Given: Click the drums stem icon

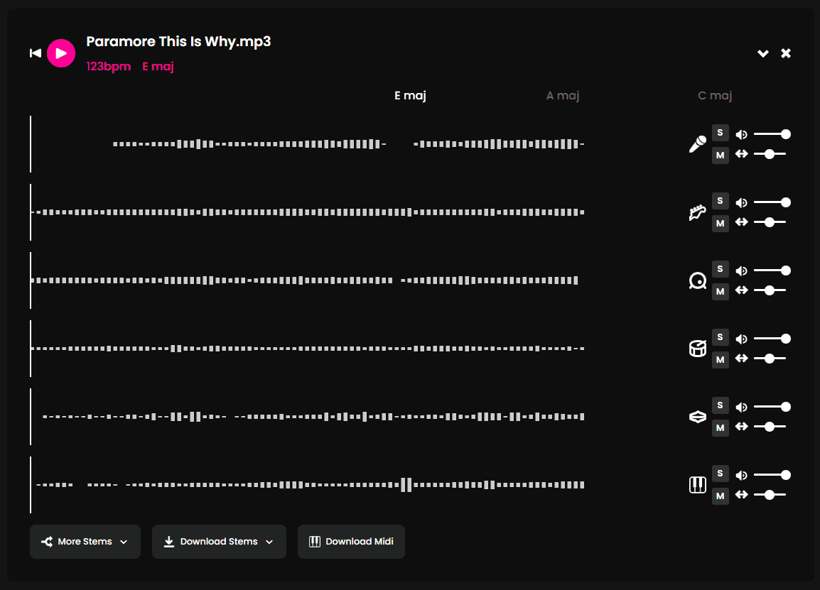Looking at the screenshot, I should tap(698, 349).
